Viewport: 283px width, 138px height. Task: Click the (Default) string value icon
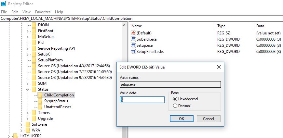133,33
